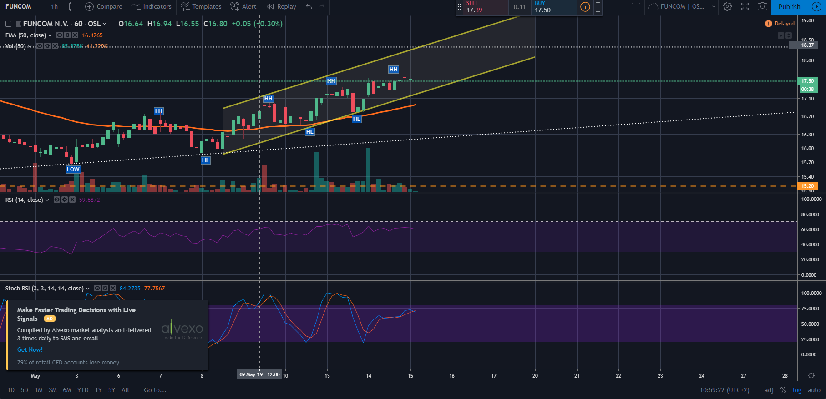
Task: Remove the EMA indicator
Action: (x=75, y=35)
